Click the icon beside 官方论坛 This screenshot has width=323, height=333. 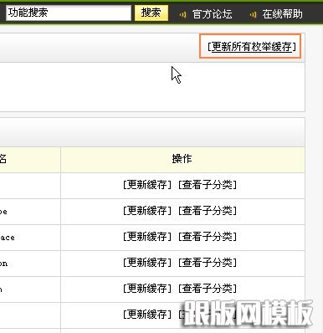[x=182, y=14]
